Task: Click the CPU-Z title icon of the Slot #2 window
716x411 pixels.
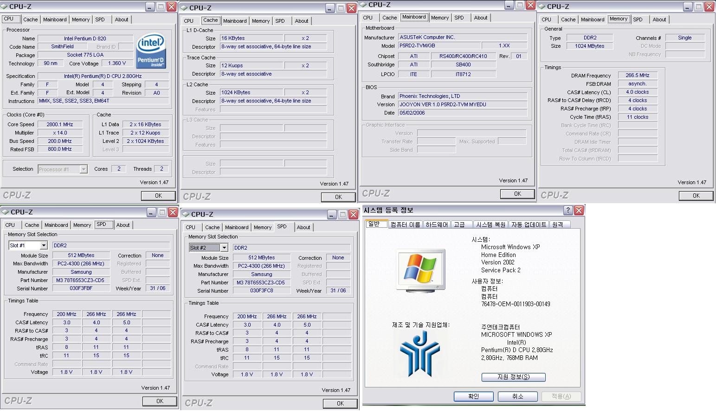Action: (x=186, y=214)
